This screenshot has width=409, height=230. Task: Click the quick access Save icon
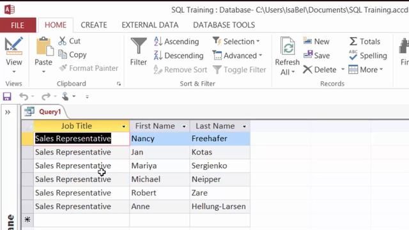7,96
